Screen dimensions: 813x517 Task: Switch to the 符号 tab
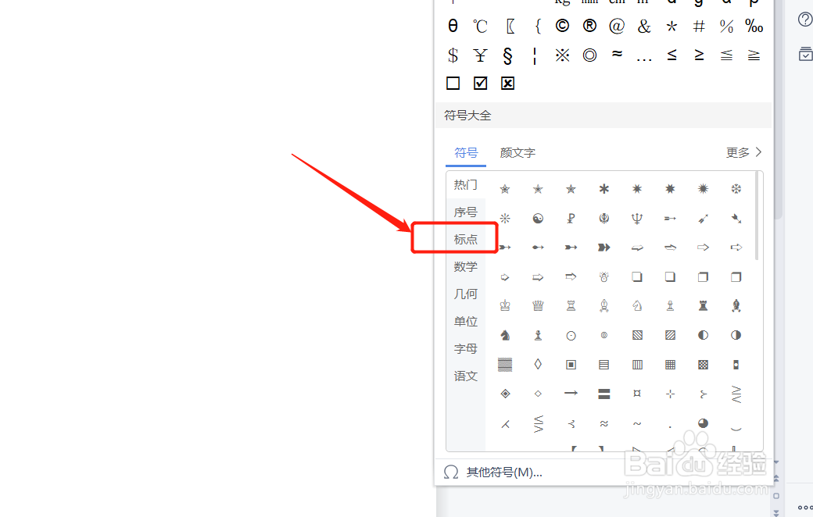tap(466, 153)
